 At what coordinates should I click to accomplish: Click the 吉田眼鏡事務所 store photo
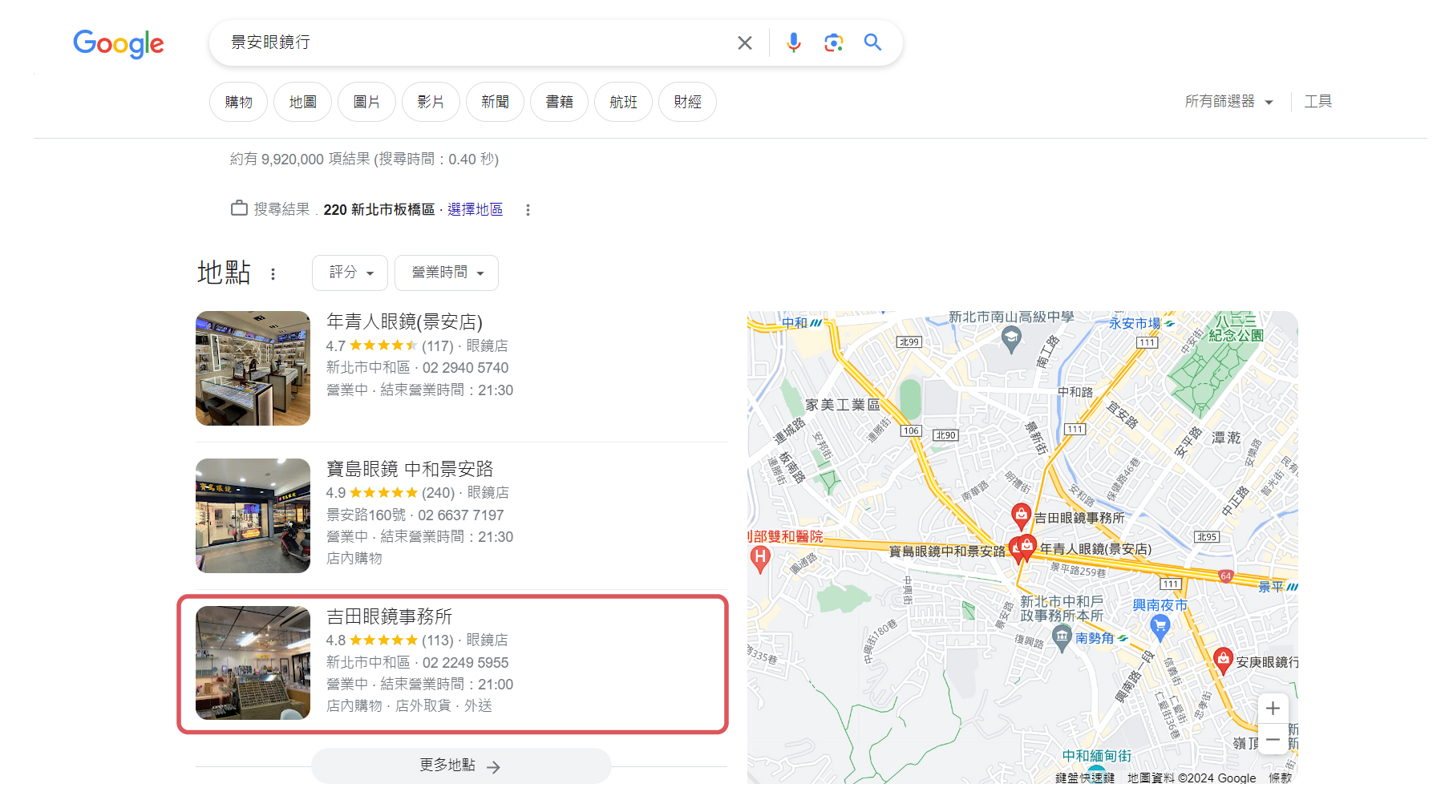tap(253, 663)
